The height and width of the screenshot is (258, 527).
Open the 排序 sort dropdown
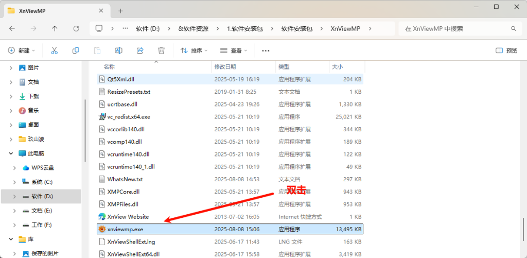pos(194,50)
